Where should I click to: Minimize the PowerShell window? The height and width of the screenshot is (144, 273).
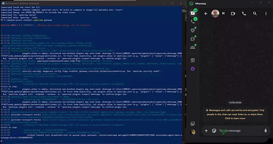click(164, 3)
